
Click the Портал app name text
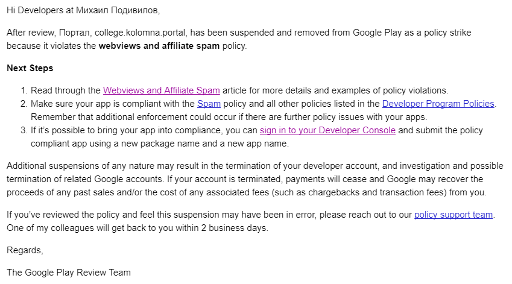[74, 33]
